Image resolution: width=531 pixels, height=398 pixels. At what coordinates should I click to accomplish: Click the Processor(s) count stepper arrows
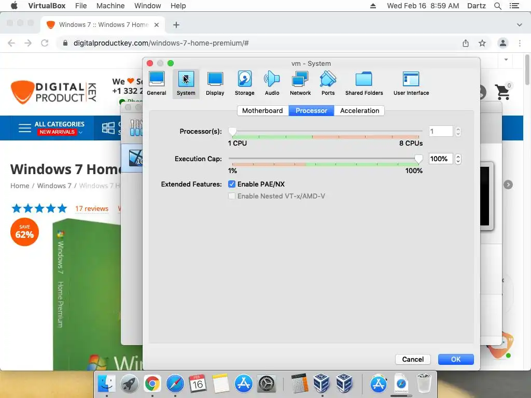[x=458, y=131]
